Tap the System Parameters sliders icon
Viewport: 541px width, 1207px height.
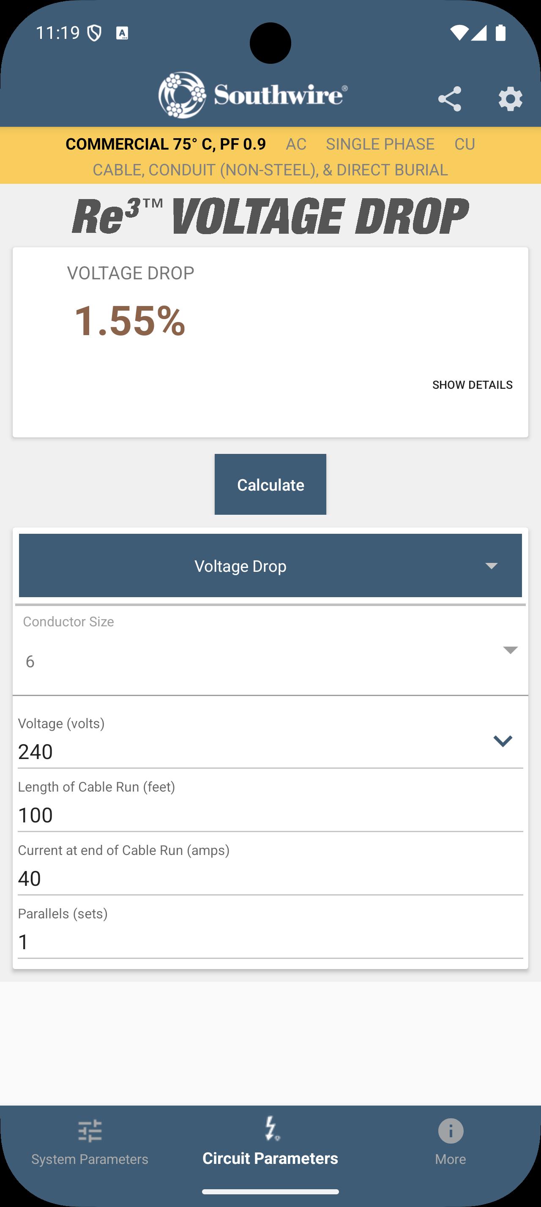[x=90, y=1131]
